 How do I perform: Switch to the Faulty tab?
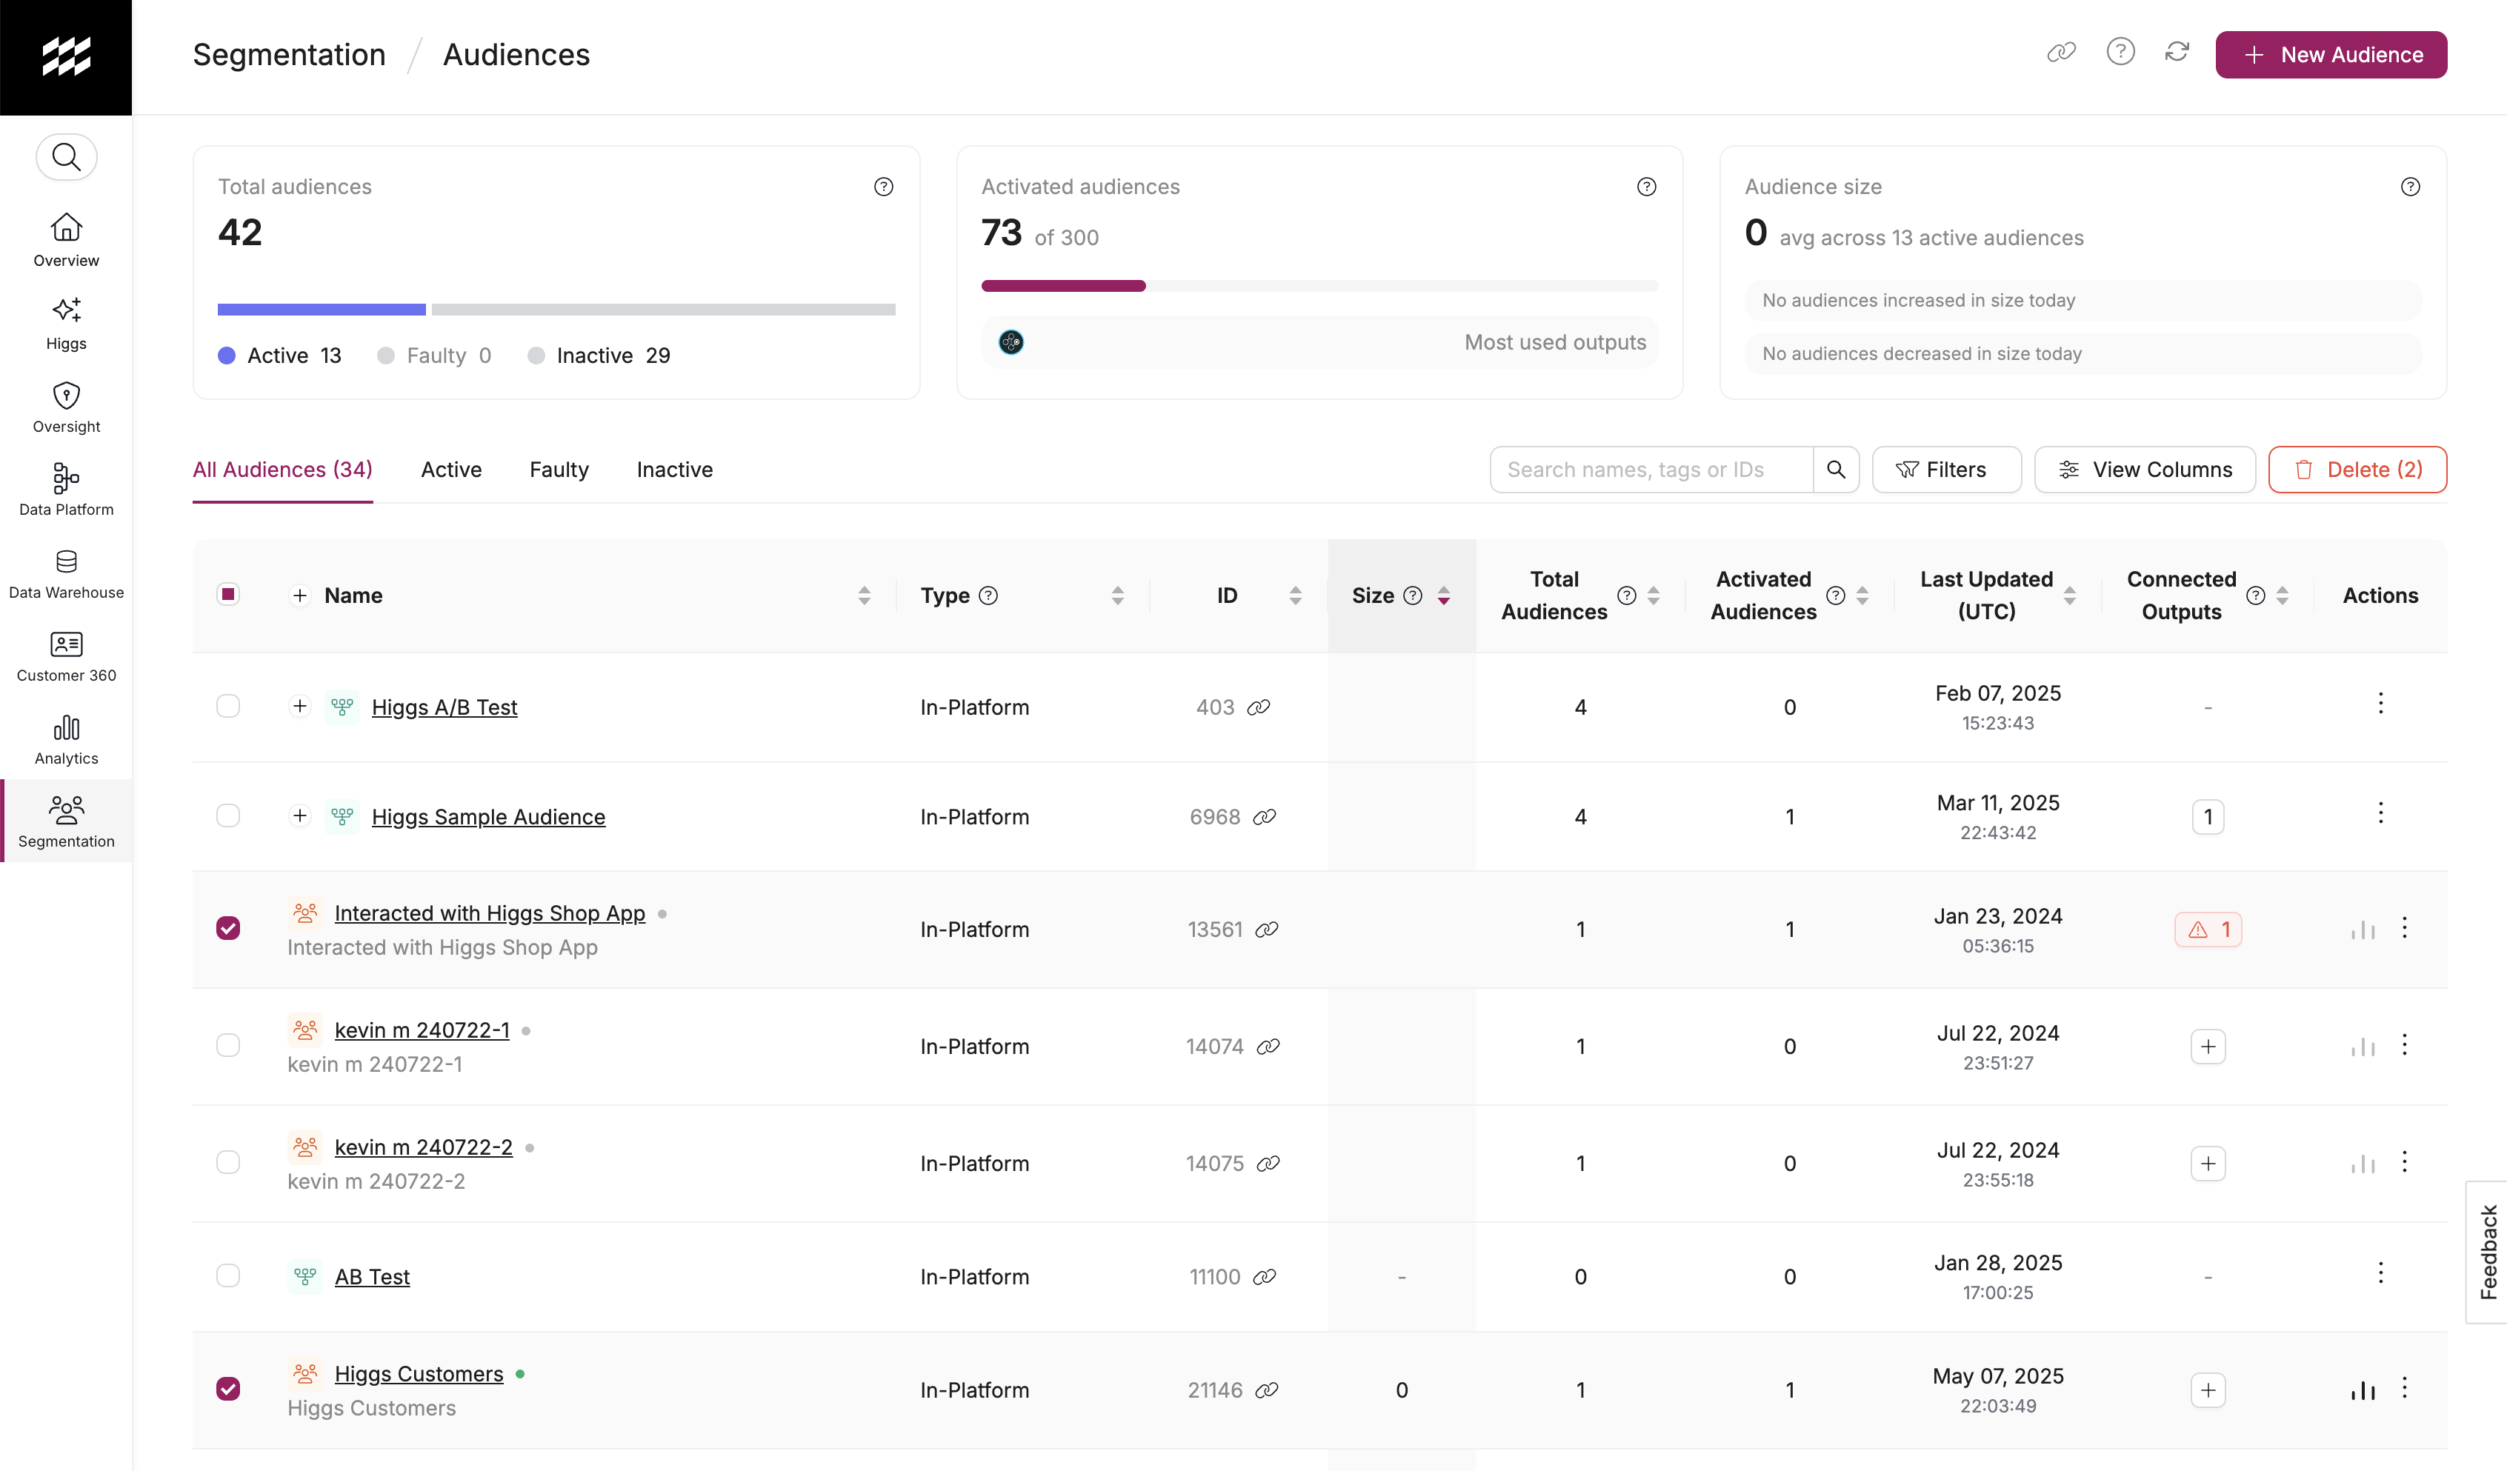click(559, 470)
